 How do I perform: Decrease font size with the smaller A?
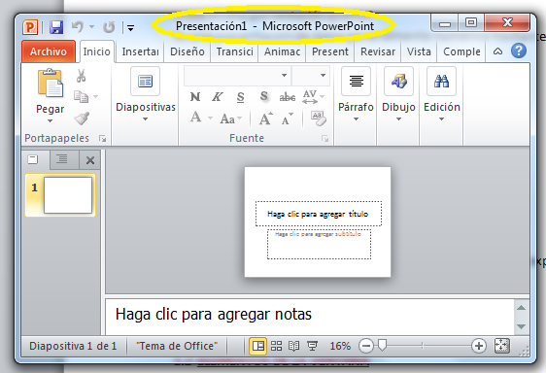click(288, 119)
